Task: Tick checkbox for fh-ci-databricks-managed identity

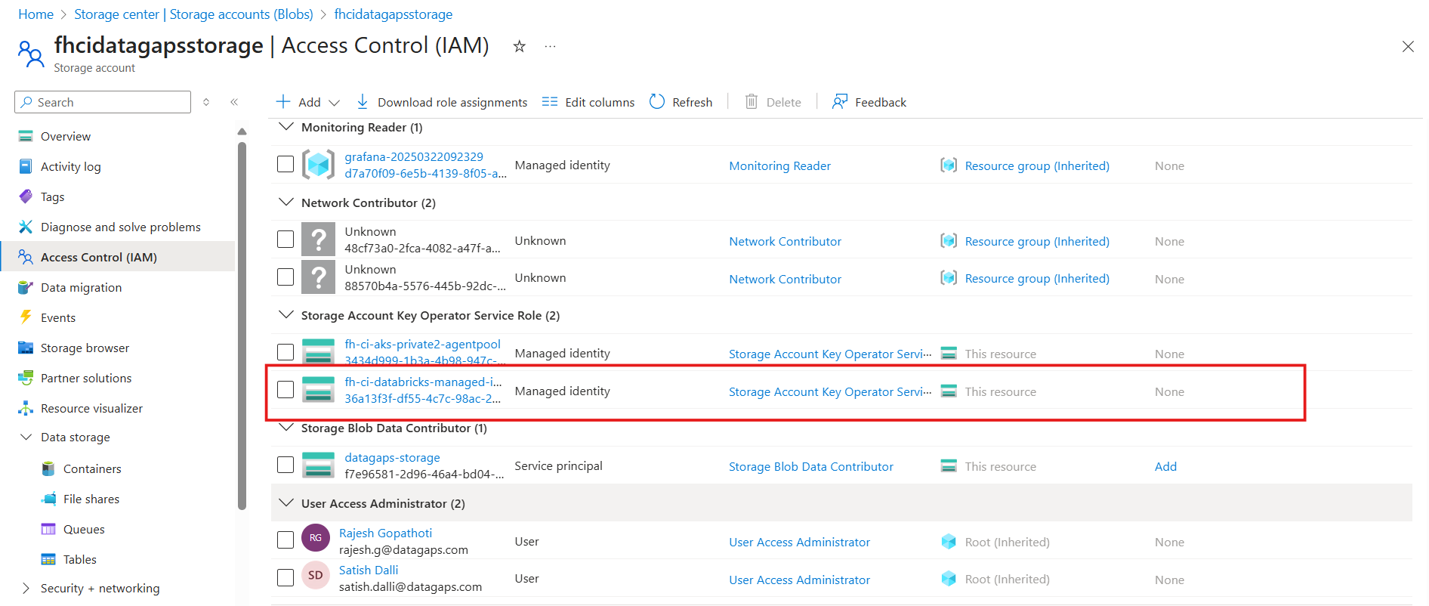Action: [x=285, y=390]
